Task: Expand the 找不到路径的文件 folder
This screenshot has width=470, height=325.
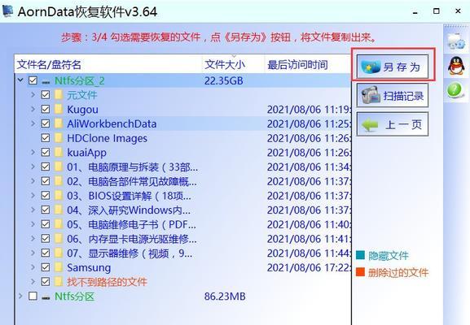Action: (x=33, y=281)
